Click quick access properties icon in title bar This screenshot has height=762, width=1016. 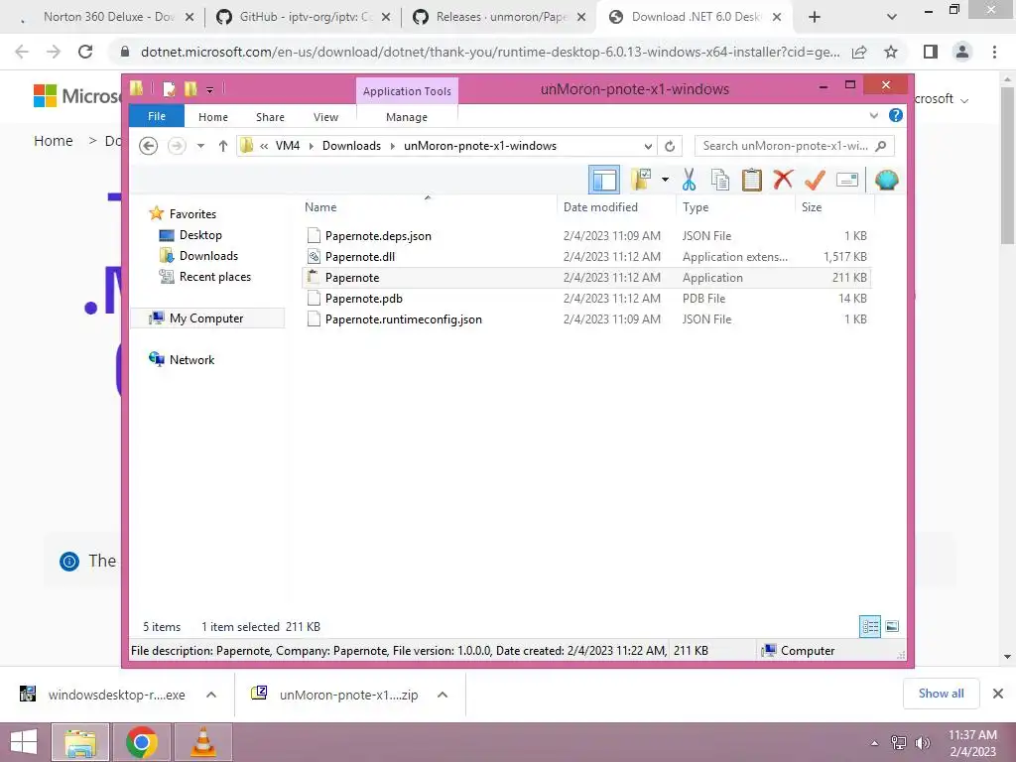[169, 88]
